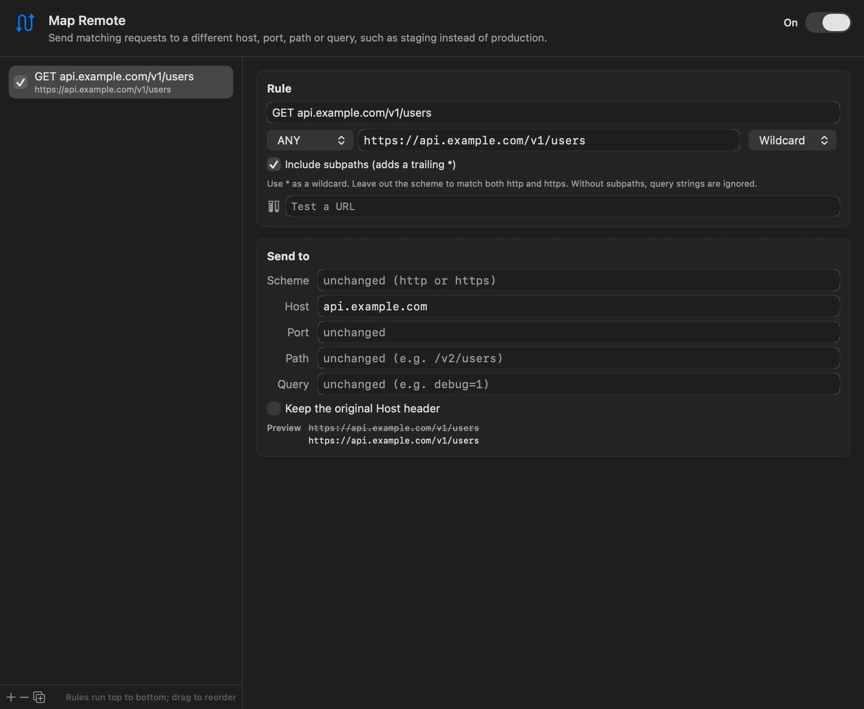Click the struck-through original preview URL
This screenshot has width=864, height=709.
[x=394, y=428]
